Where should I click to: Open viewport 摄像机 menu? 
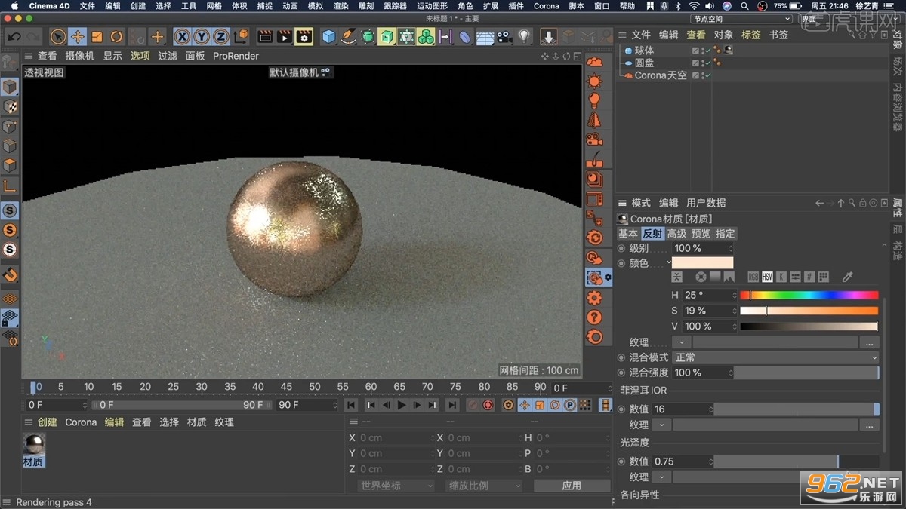pos(80,56)
